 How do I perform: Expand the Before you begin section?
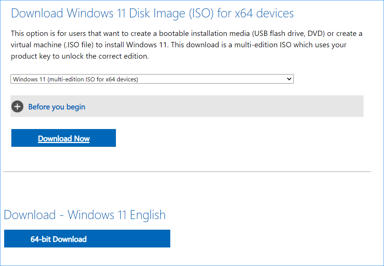tap(187, 106)
